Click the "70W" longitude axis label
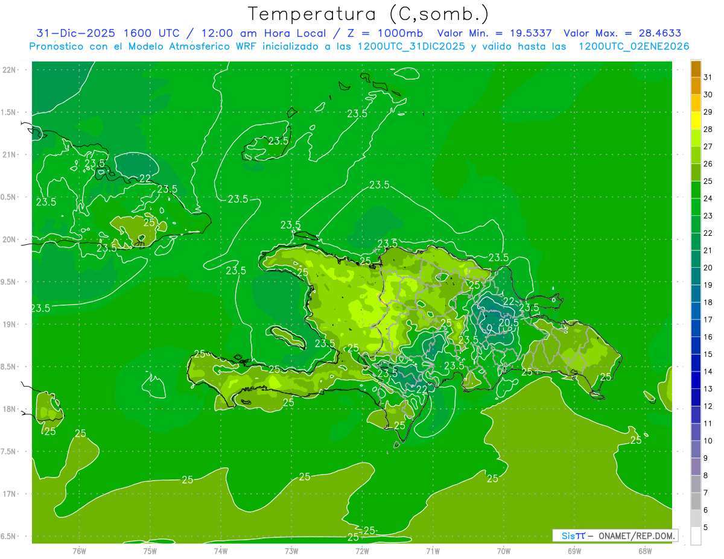 coord(503,551)
